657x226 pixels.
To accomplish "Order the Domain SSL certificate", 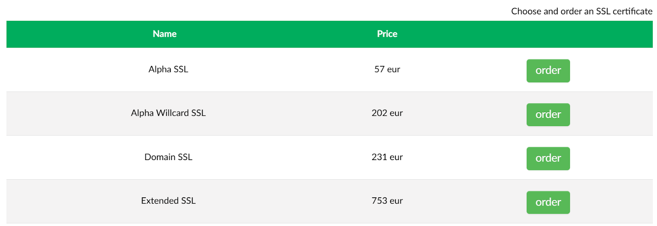I will pos(548,158).
